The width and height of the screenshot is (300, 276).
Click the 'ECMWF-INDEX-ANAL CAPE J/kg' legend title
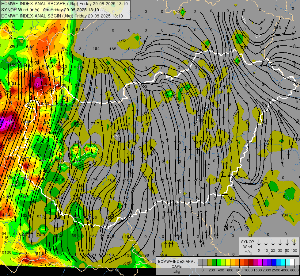[x=177, y=266]
